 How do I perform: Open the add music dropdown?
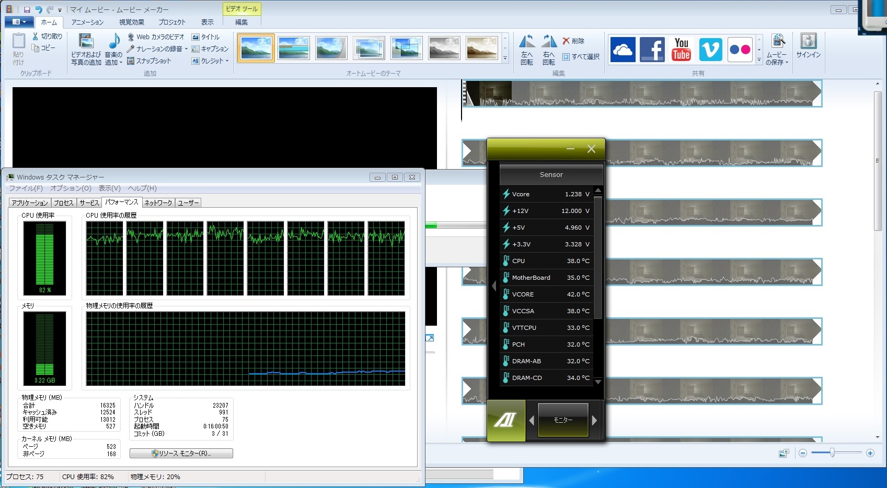click(x=121, y=63)
